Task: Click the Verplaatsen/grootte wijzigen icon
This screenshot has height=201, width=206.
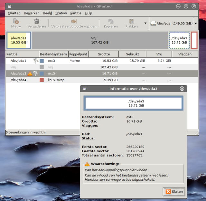Action: tap(74, 21)
